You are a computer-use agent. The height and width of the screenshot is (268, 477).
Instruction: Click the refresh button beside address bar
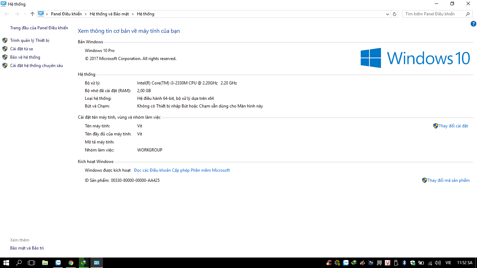coord(395,14)
